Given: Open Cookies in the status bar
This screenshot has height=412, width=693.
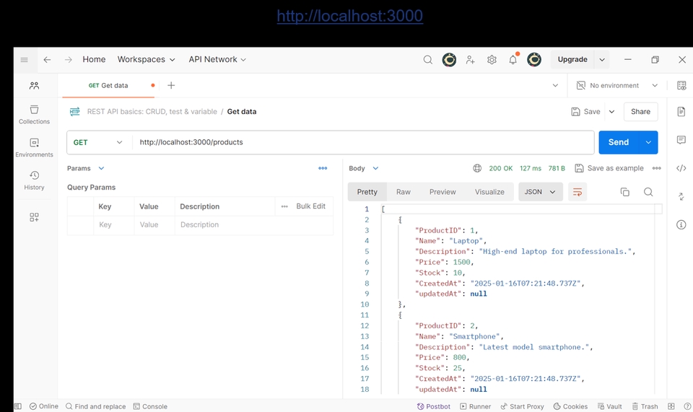Looking at the screenshot, I should [x=570, y=406].
